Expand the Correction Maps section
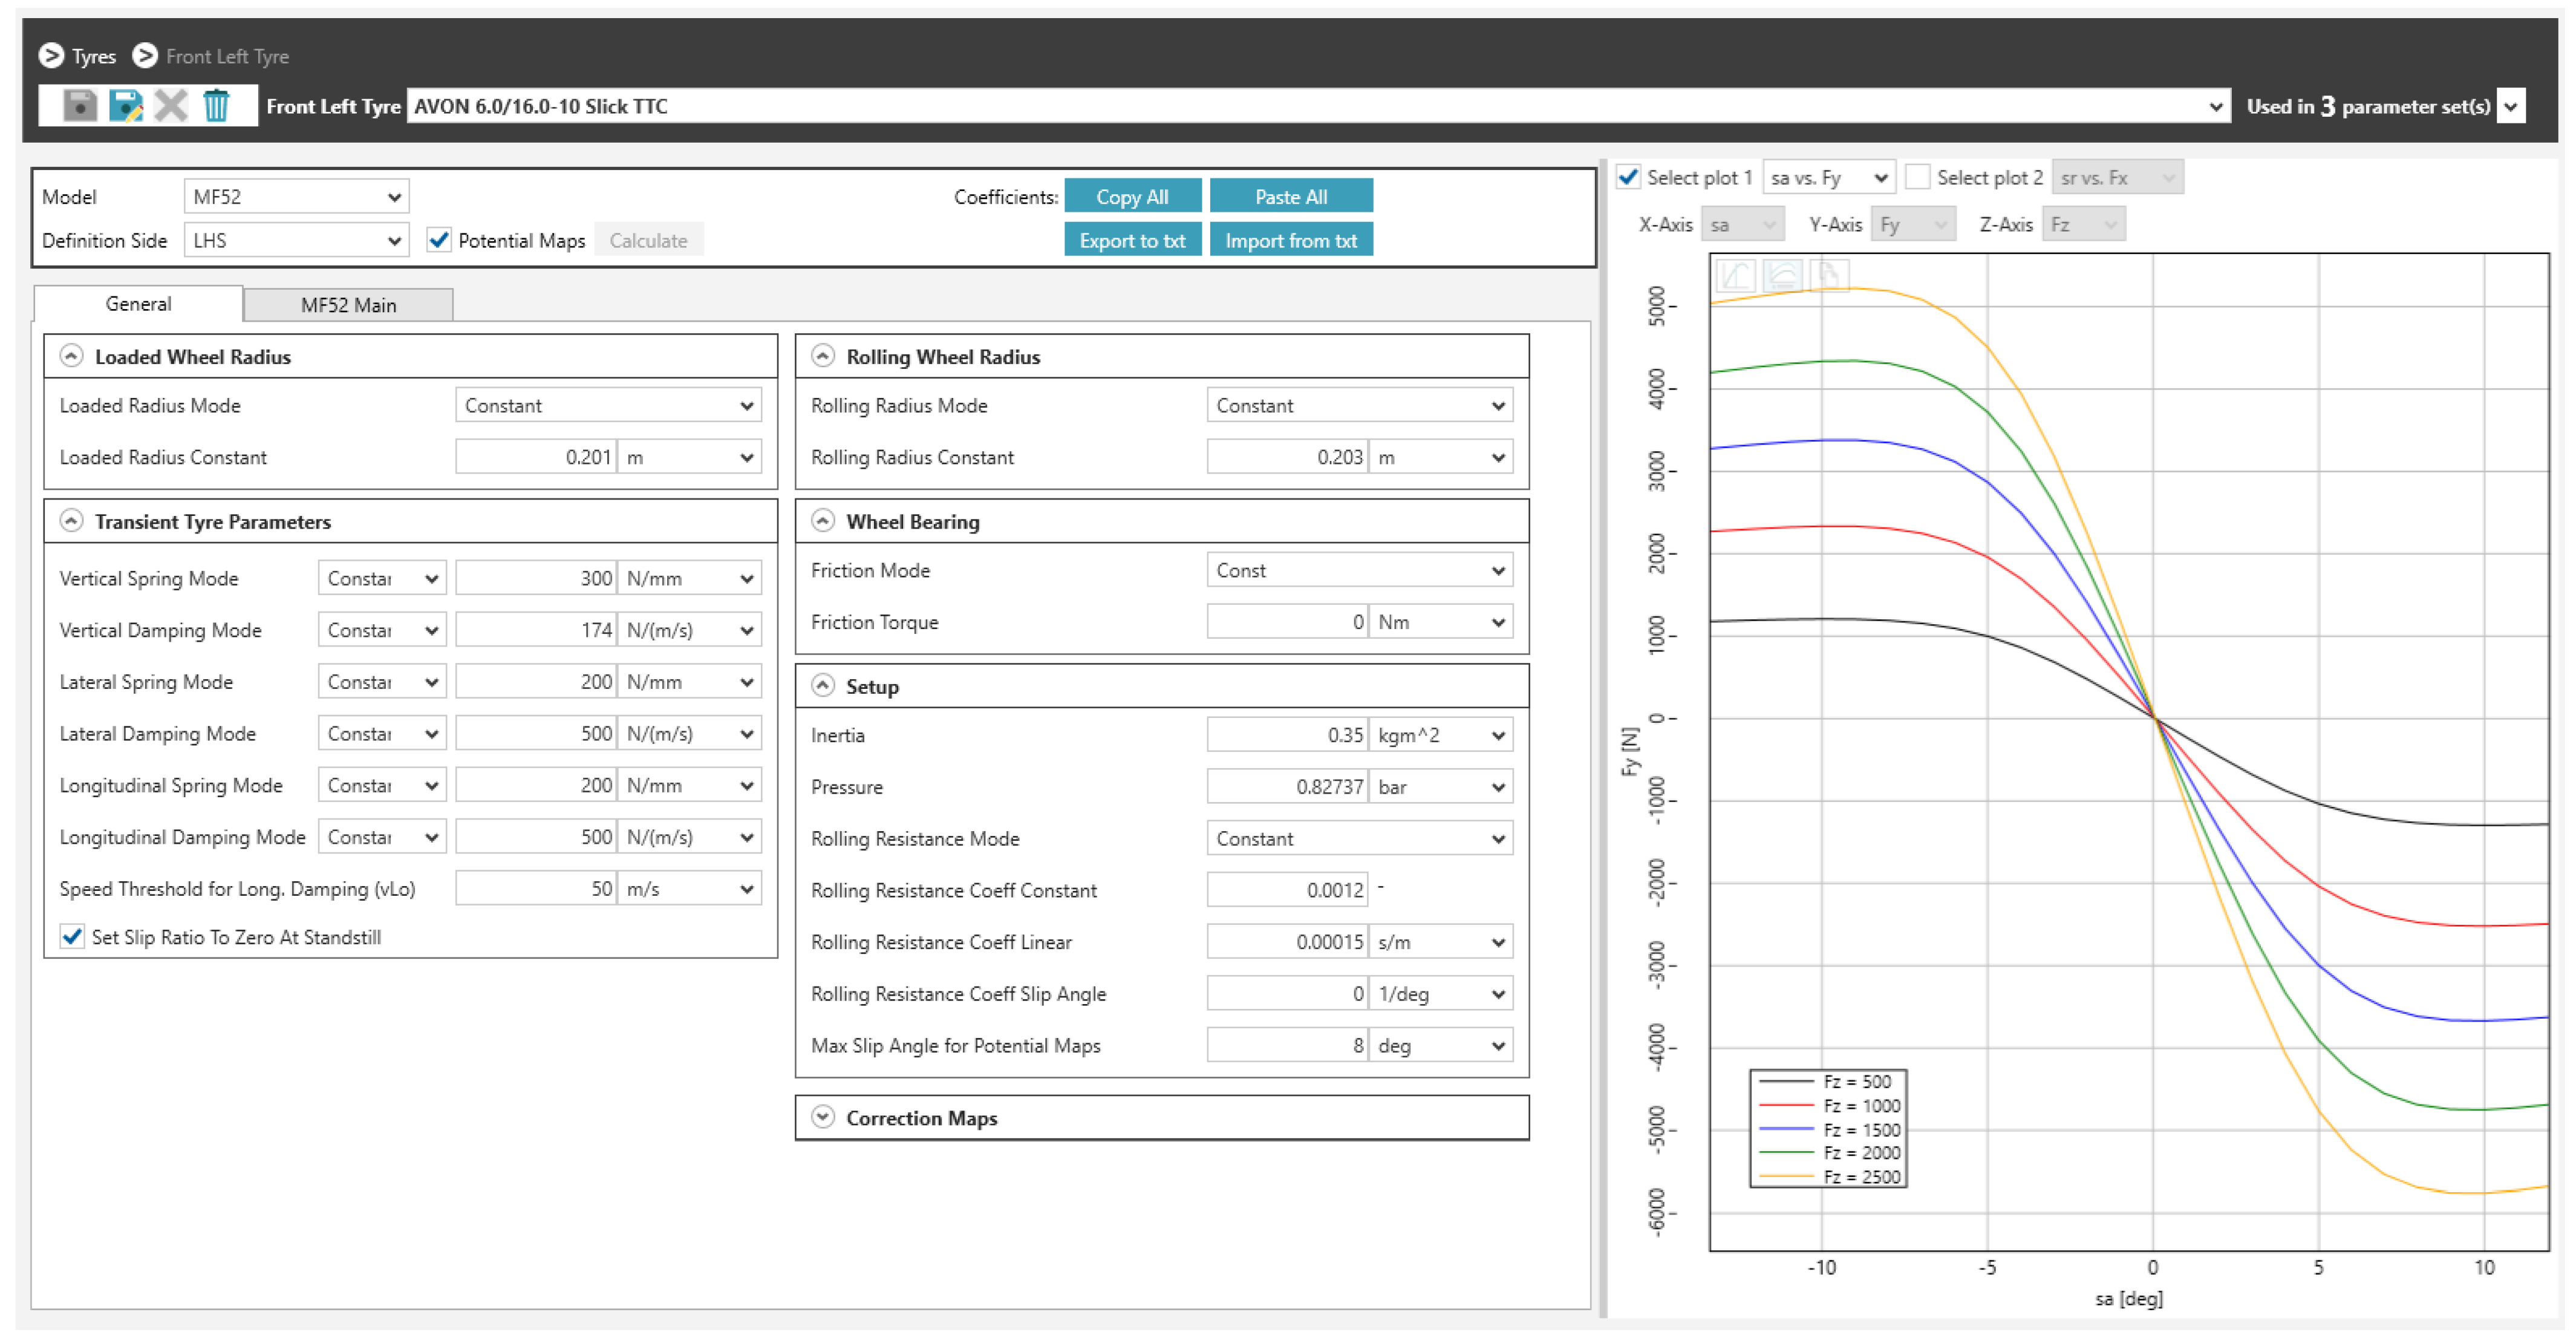The width and height of the screenshot is (2576, 1344). click(x=823, y=1117)
